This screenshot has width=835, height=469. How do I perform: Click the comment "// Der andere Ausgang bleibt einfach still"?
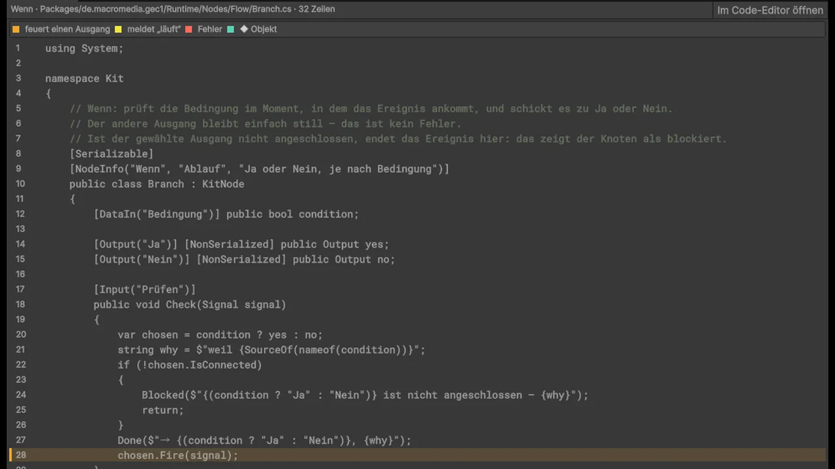click(x=266, y=123)
